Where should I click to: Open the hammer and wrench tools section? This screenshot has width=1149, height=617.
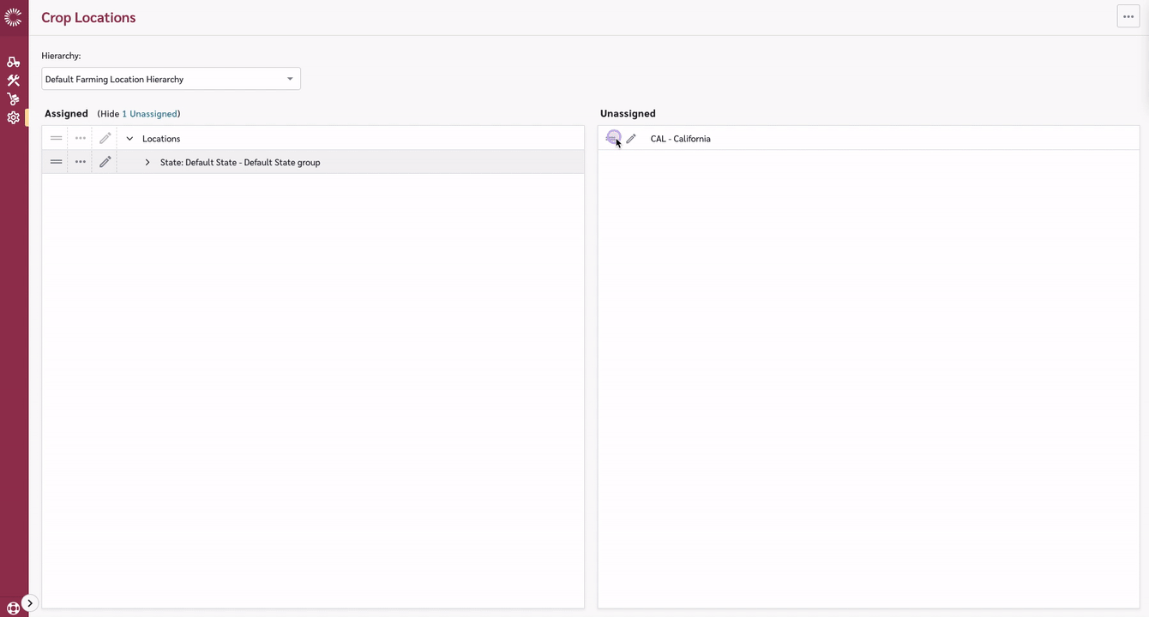[x=13, y=81]
